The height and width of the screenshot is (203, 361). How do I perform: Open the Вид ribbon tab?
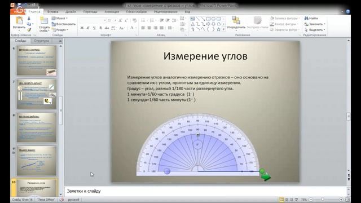point(187,12)
